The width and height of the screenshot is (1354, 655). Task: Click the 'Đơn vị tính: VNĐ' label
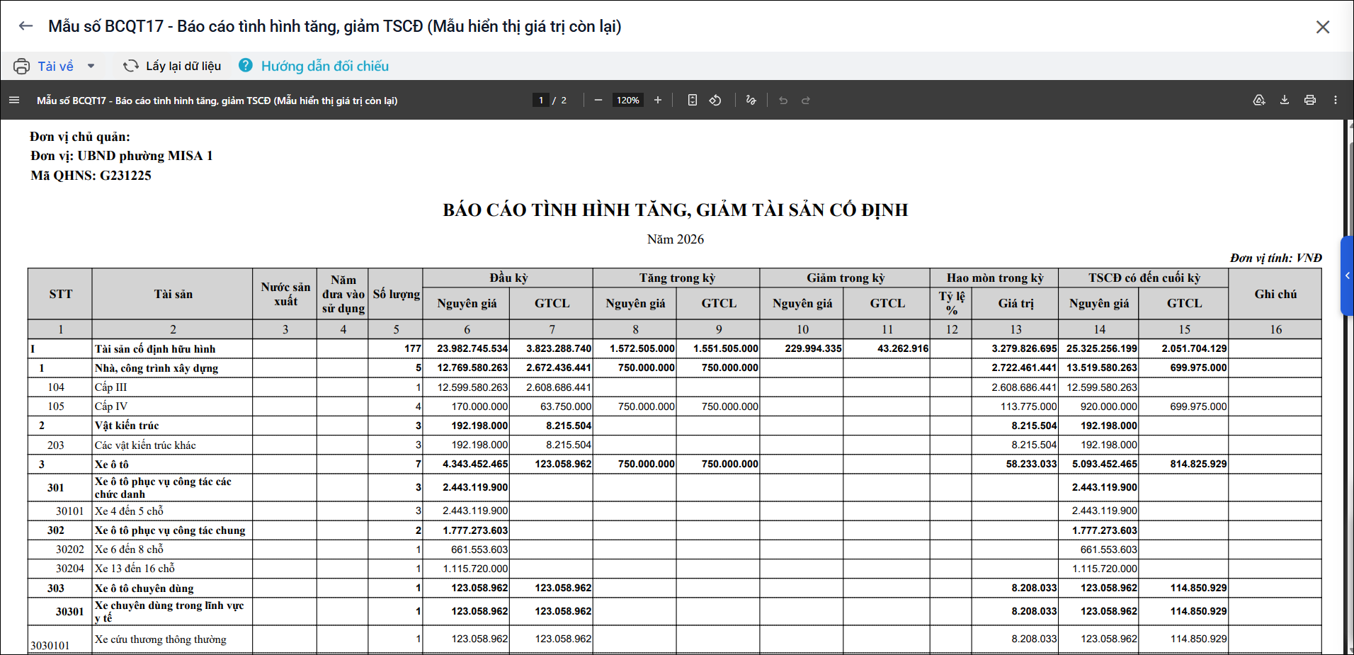pos(1276,258)
